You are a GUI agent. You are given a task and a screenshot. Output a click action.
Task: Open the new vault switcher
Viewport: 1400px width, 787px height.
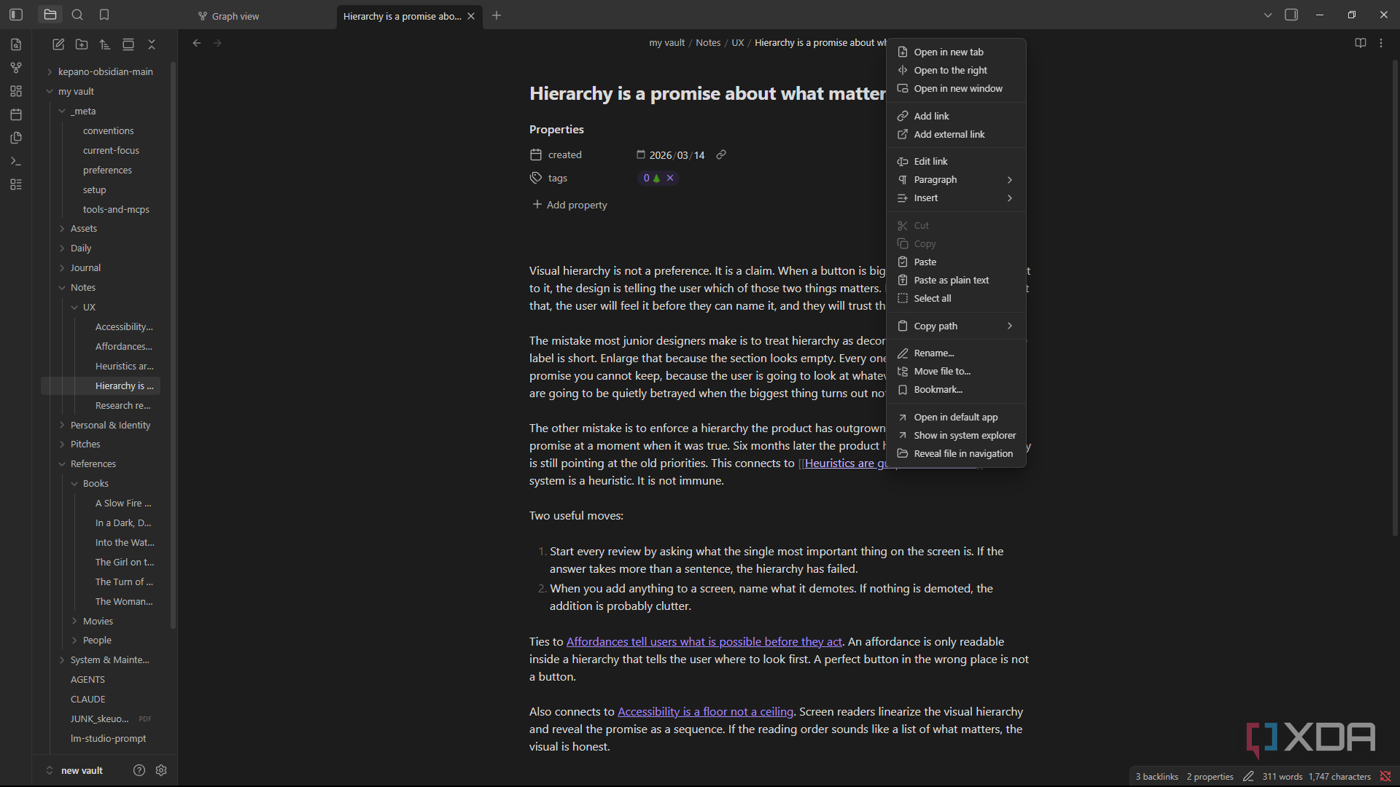pyautogui.click(x=75, y=770)
